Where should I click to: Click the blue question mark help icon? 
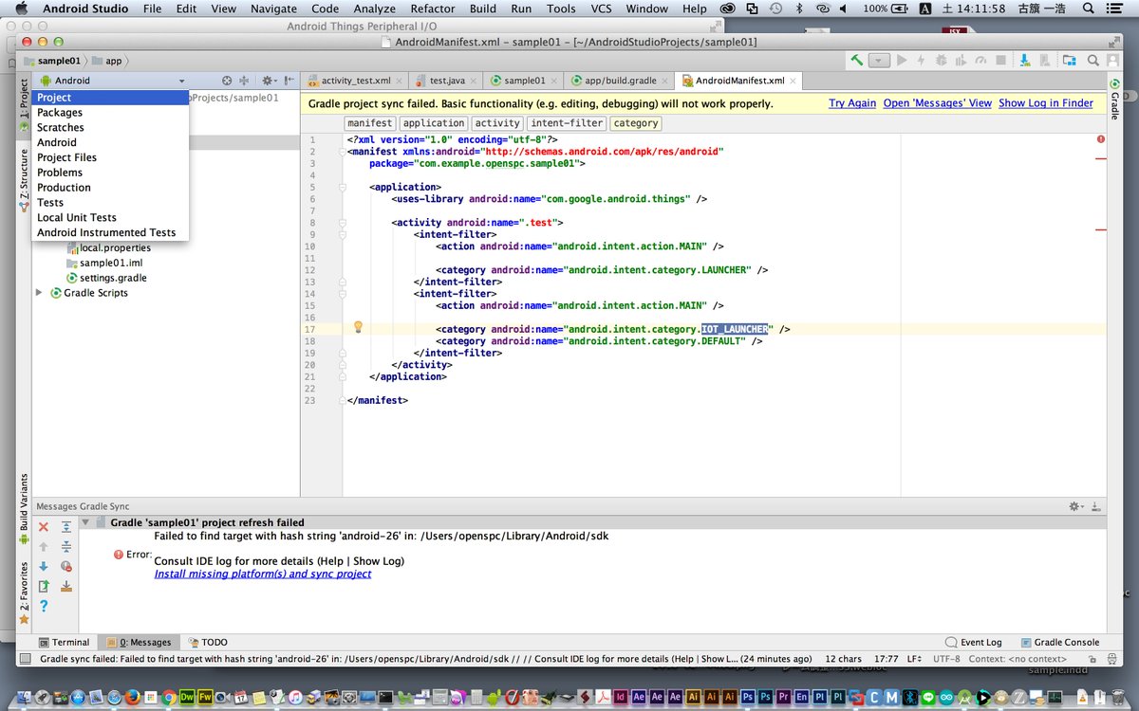tap(44, 606)
